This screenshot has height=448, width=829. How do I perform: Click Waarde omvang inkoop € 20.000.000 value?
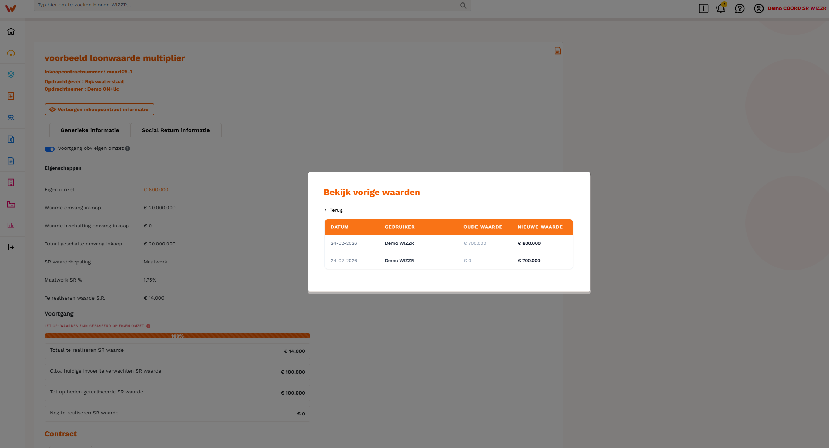pos(160,208)
